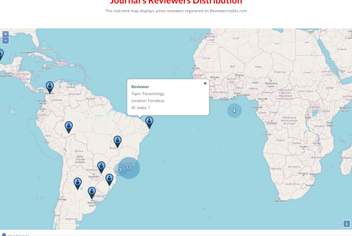
Task: Select the reviewer marker at Fortaleza
Action: tap(149, 122)
